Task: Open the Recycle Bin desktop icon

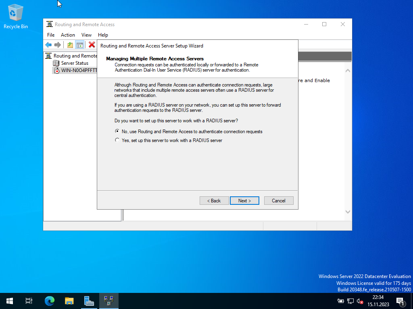Action: [16, 16]
